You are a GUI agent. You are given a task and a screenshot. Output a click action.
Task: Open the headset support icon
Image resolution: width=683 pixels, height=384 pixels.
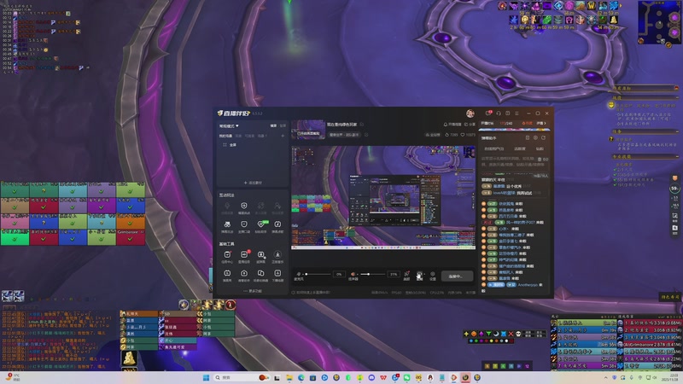pyautogui.click(x=499, y=113)
